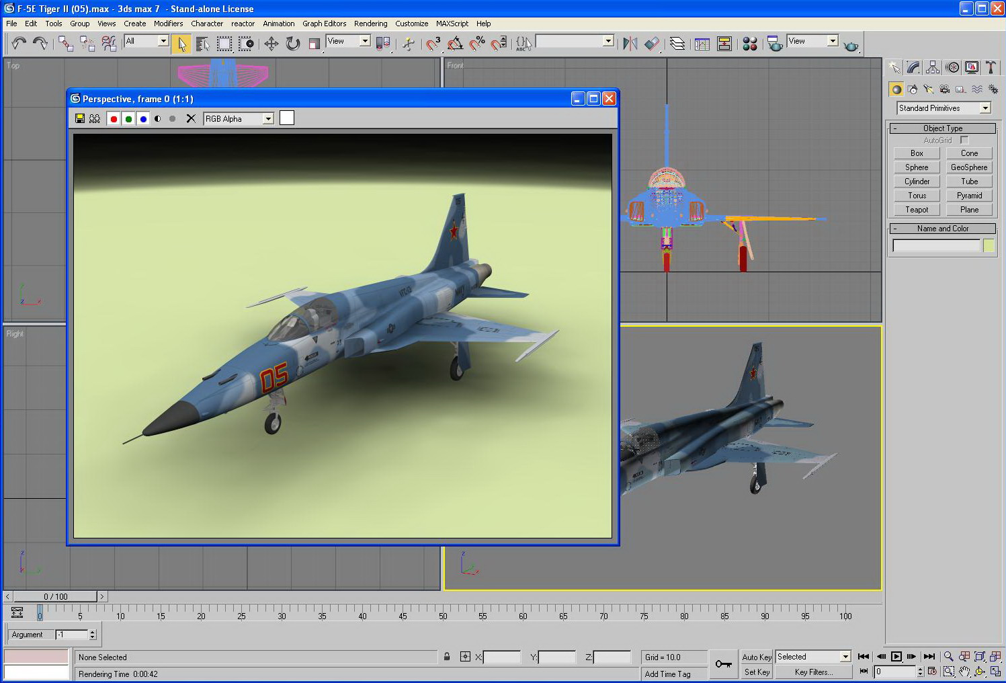Activate the Select Object arrow tool

[x=181, y=44]
